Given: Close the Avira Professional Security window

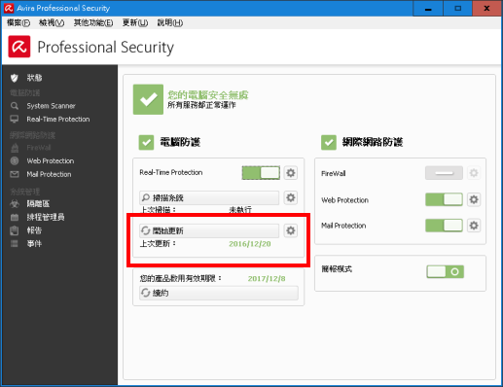Looking at the screenshot, I should point(486,9).
